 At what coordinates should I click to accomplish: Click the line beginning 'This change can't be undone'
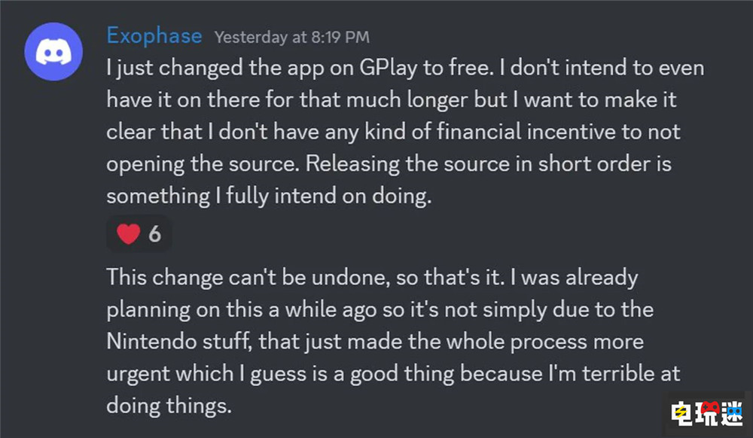click(x=372, y=278)
